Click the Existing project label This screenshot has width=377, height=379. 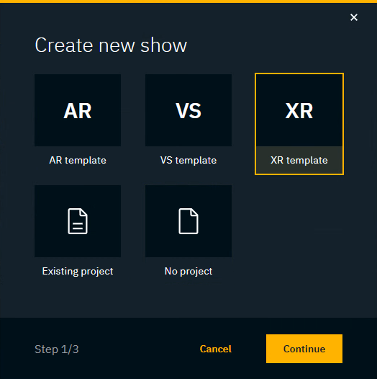tap(78, 271)
